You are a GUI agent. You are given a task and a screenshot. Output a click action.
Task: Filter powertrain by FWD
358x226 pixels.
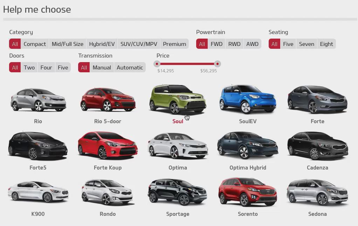coord(216,44)
